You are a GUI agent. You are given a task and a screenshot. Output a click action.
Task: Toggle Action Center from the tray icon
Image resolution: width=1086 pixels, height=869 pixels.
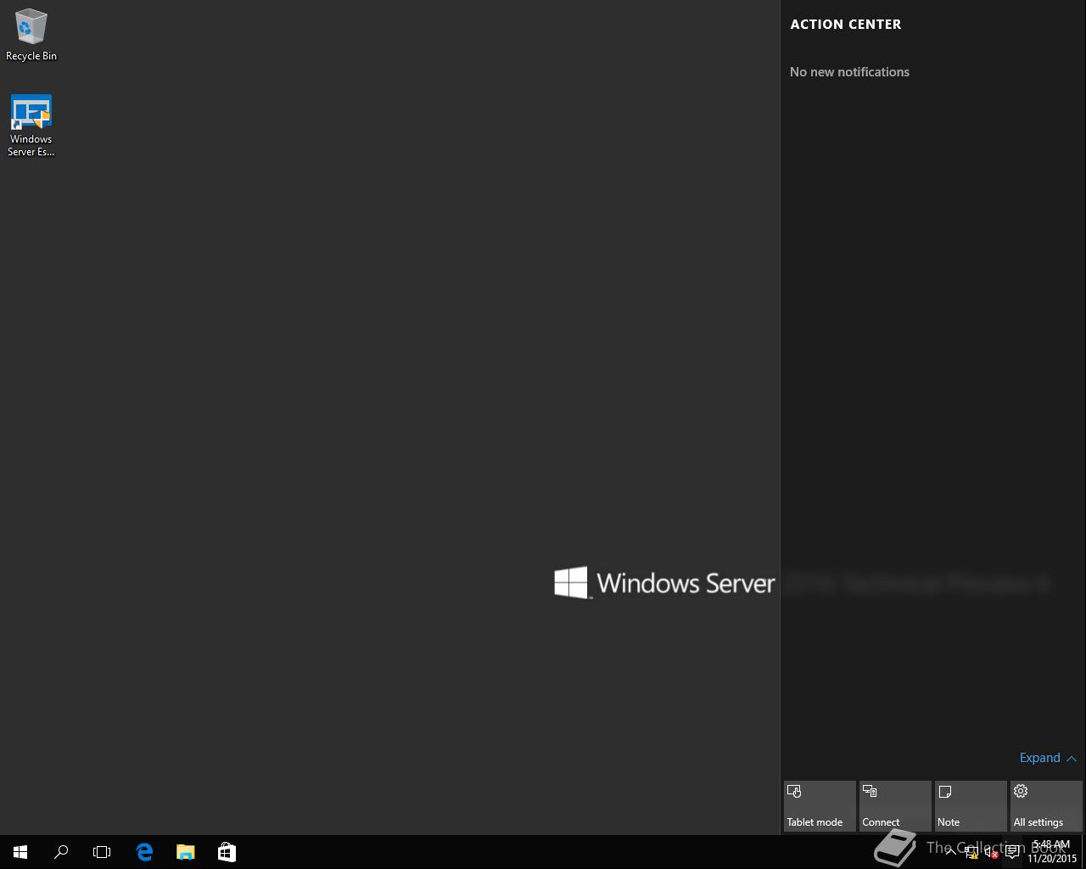pyautogui.click(x=1012, y=852)
